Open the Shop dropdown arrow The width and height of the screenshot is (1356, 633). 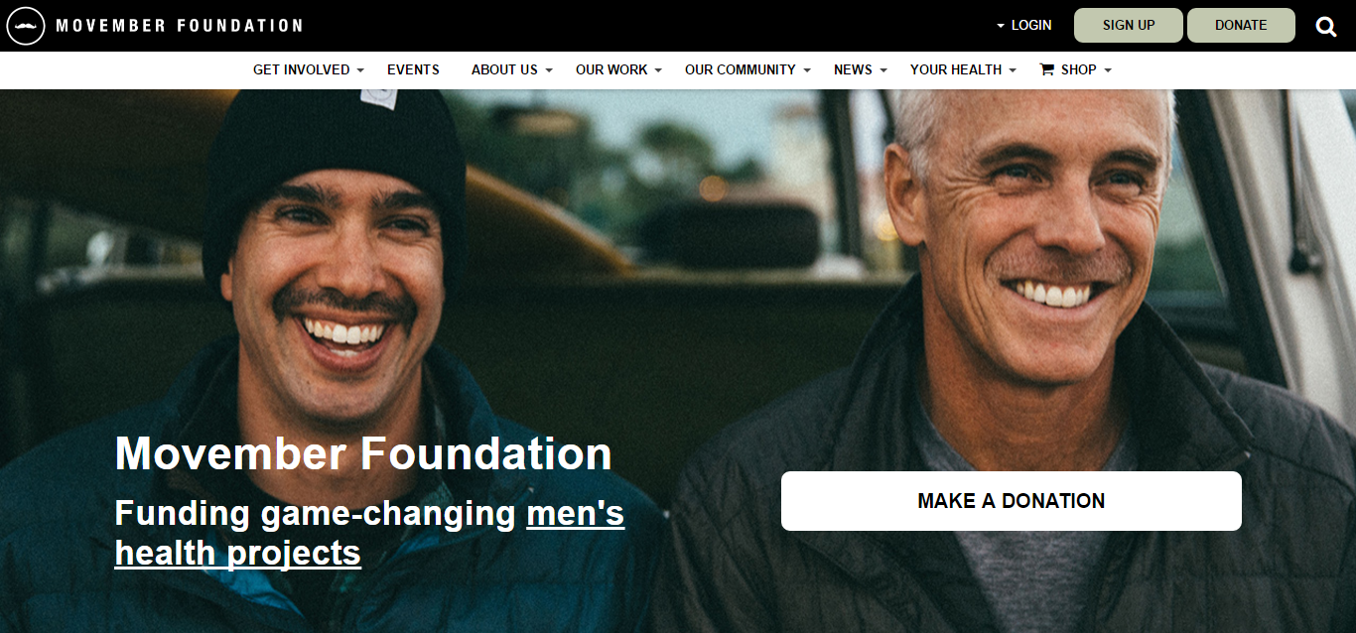1108,70
